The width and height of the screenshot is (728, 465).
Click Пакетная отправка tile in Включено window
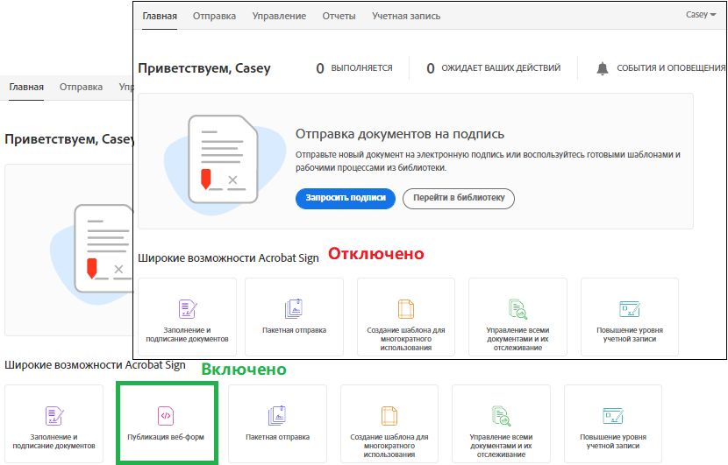point(278,424)
